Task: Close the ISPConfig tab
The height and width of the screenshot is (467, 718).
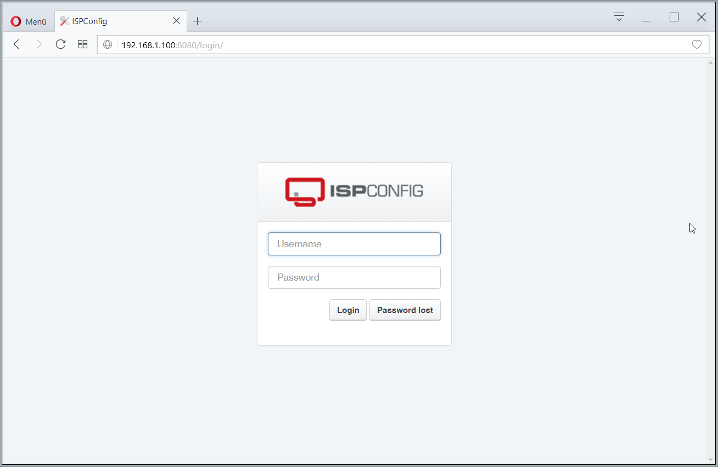Action: tap(176, 21)
